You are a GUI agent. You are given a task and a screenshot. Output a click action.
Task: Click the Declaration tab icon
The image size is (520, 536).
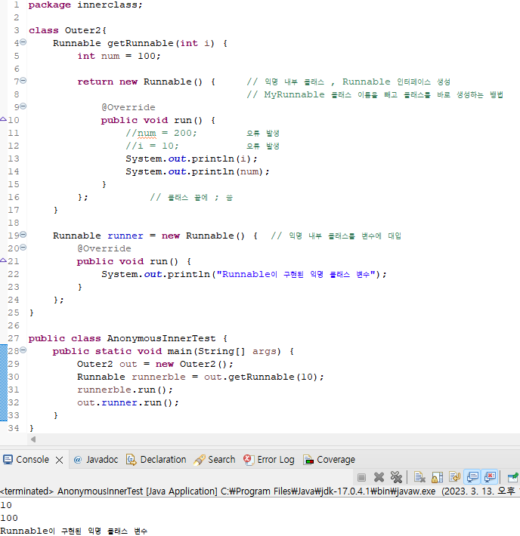(131, 460)
